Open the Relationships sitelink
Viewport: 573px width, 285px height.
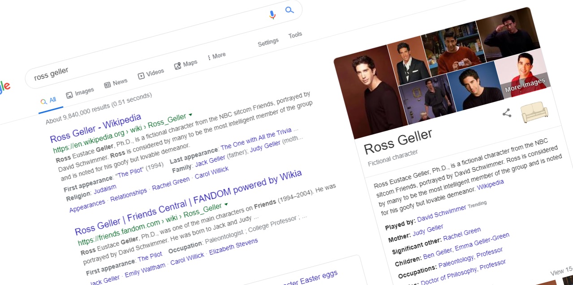pyautogui.click(x=129, y=194)
